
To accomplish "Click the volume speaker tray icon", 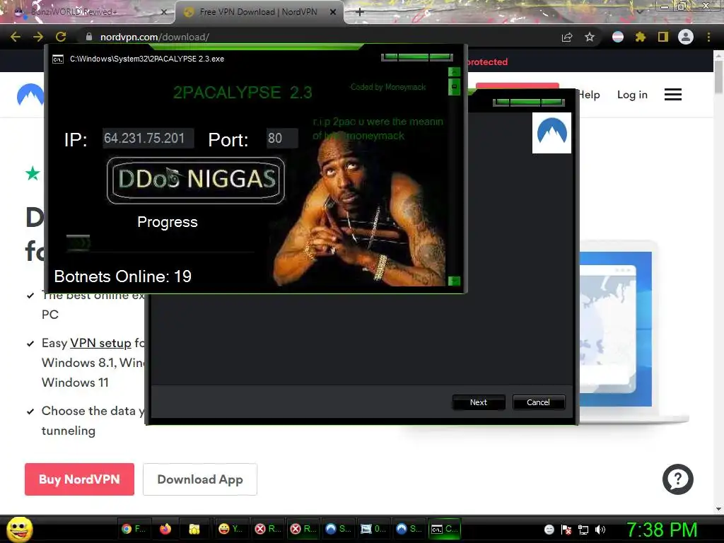I will (600, 530).
